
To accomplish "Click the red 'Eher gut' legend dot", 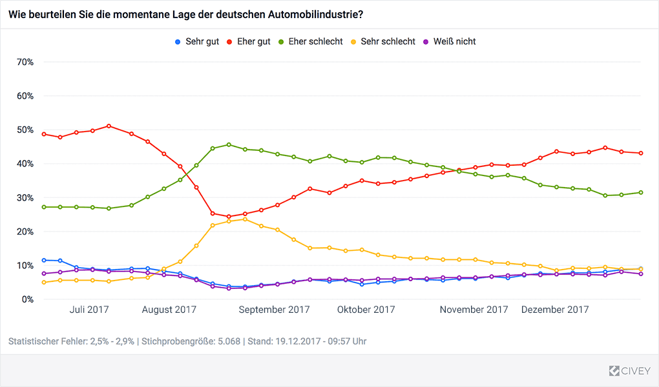I will click(231, 41).
